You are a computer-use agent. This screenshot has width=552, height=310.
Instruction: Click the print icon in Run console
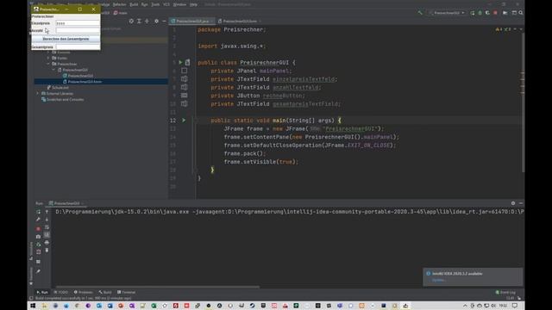[47, 243]
